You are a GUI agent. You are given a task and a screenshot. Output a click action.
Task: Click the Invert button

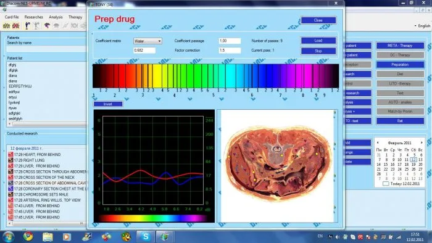(x=108, y=104)
